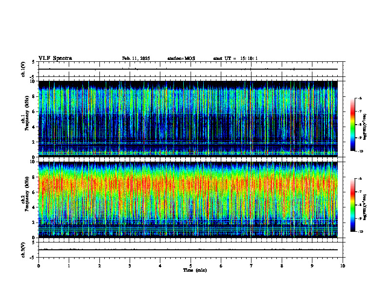Click the "4" tick on the time axis
386x298 pixels.
[x=160, y=266]
